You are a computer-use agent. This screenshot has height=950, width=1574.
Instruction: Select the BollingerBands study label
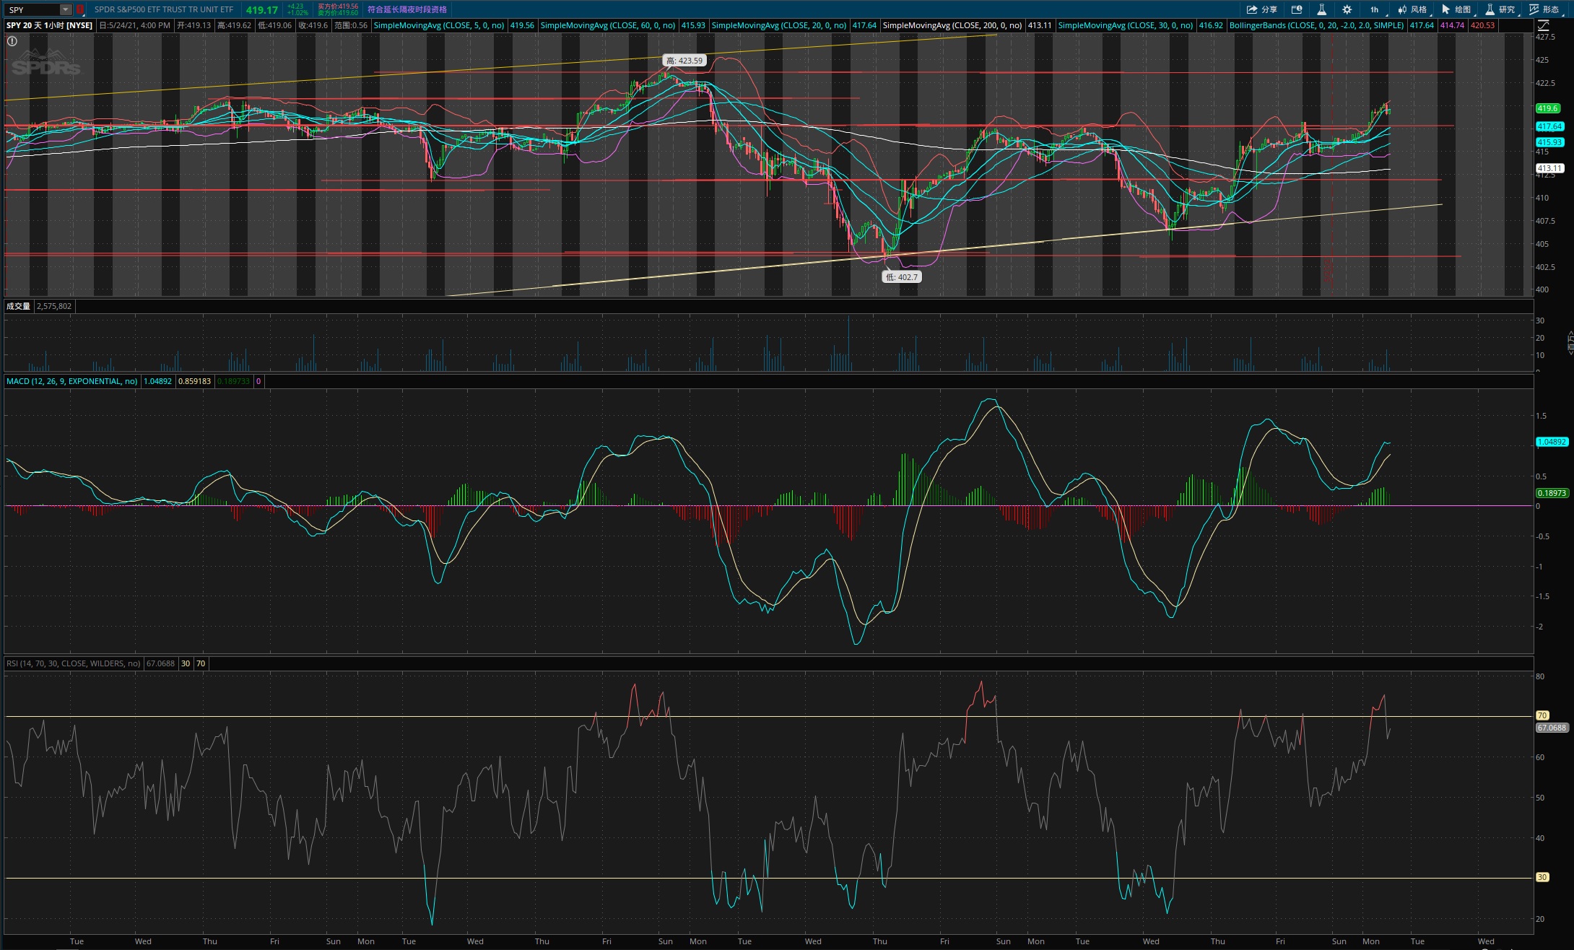pos(1316,25)
